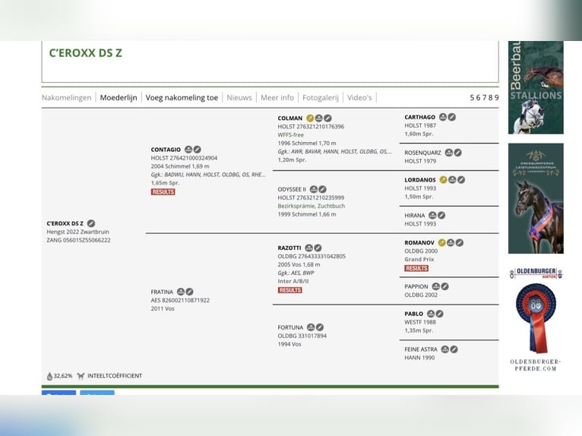Select the Fotogalerij tab
The image size is (582, 436).
point(321,98)
